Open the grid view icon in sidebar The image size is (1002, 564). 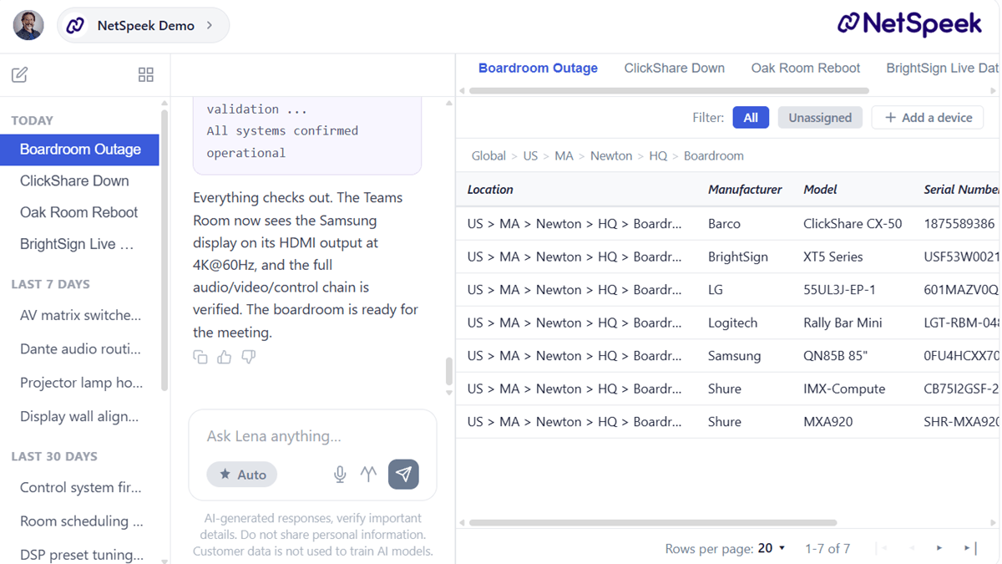[x=145, y=75]
